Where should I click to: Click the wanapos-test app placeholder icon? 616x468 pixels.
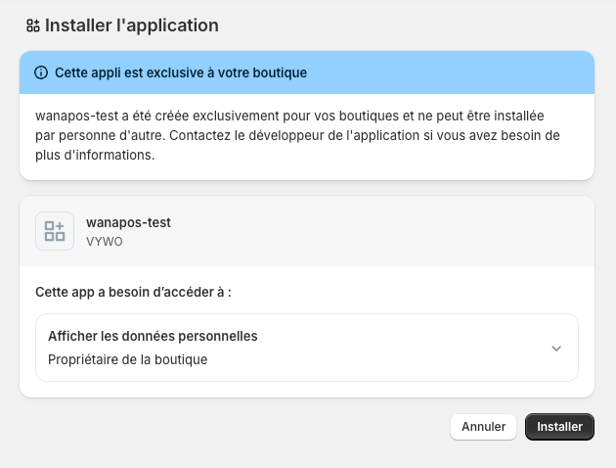tap(55, 231)
